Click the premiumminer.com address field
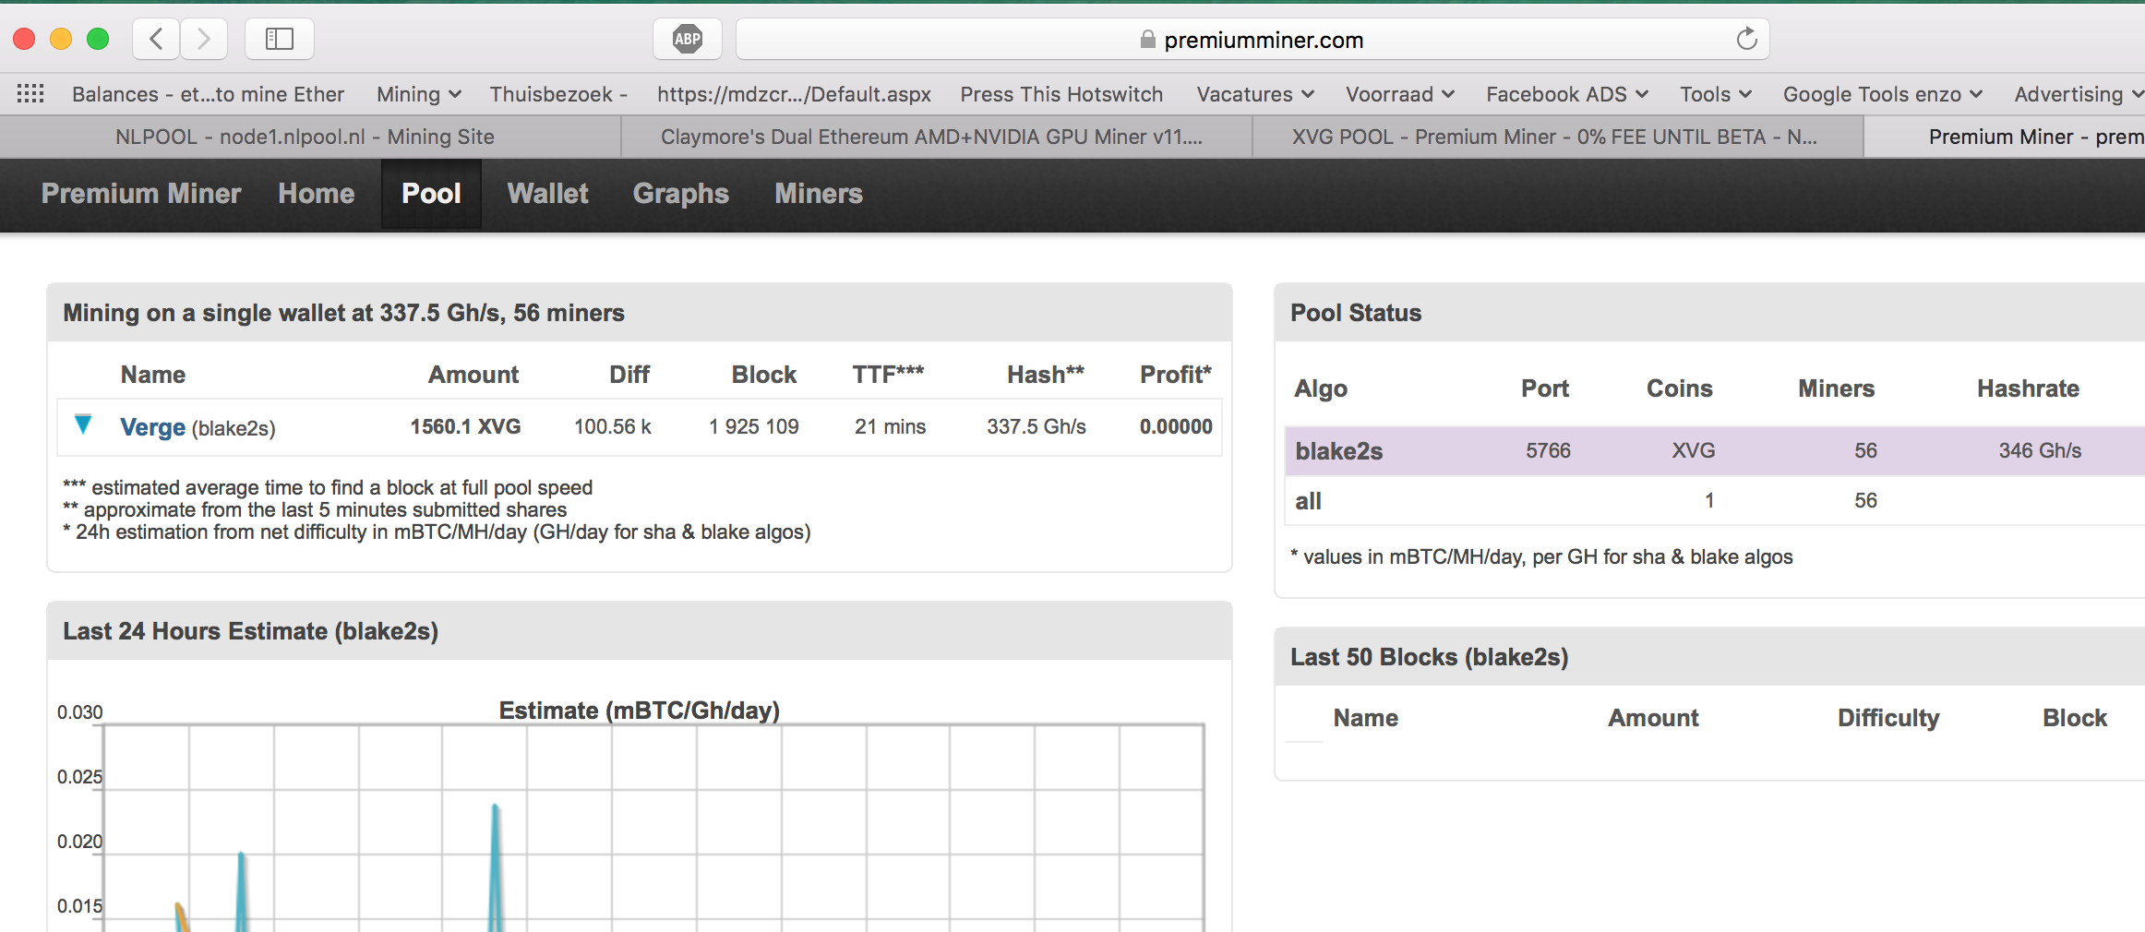The width and height of the screenshot is (2145, 932). click(1252, 39)
